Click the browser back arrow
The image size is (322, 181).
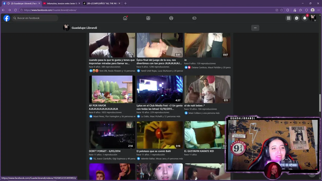(3, 10)
